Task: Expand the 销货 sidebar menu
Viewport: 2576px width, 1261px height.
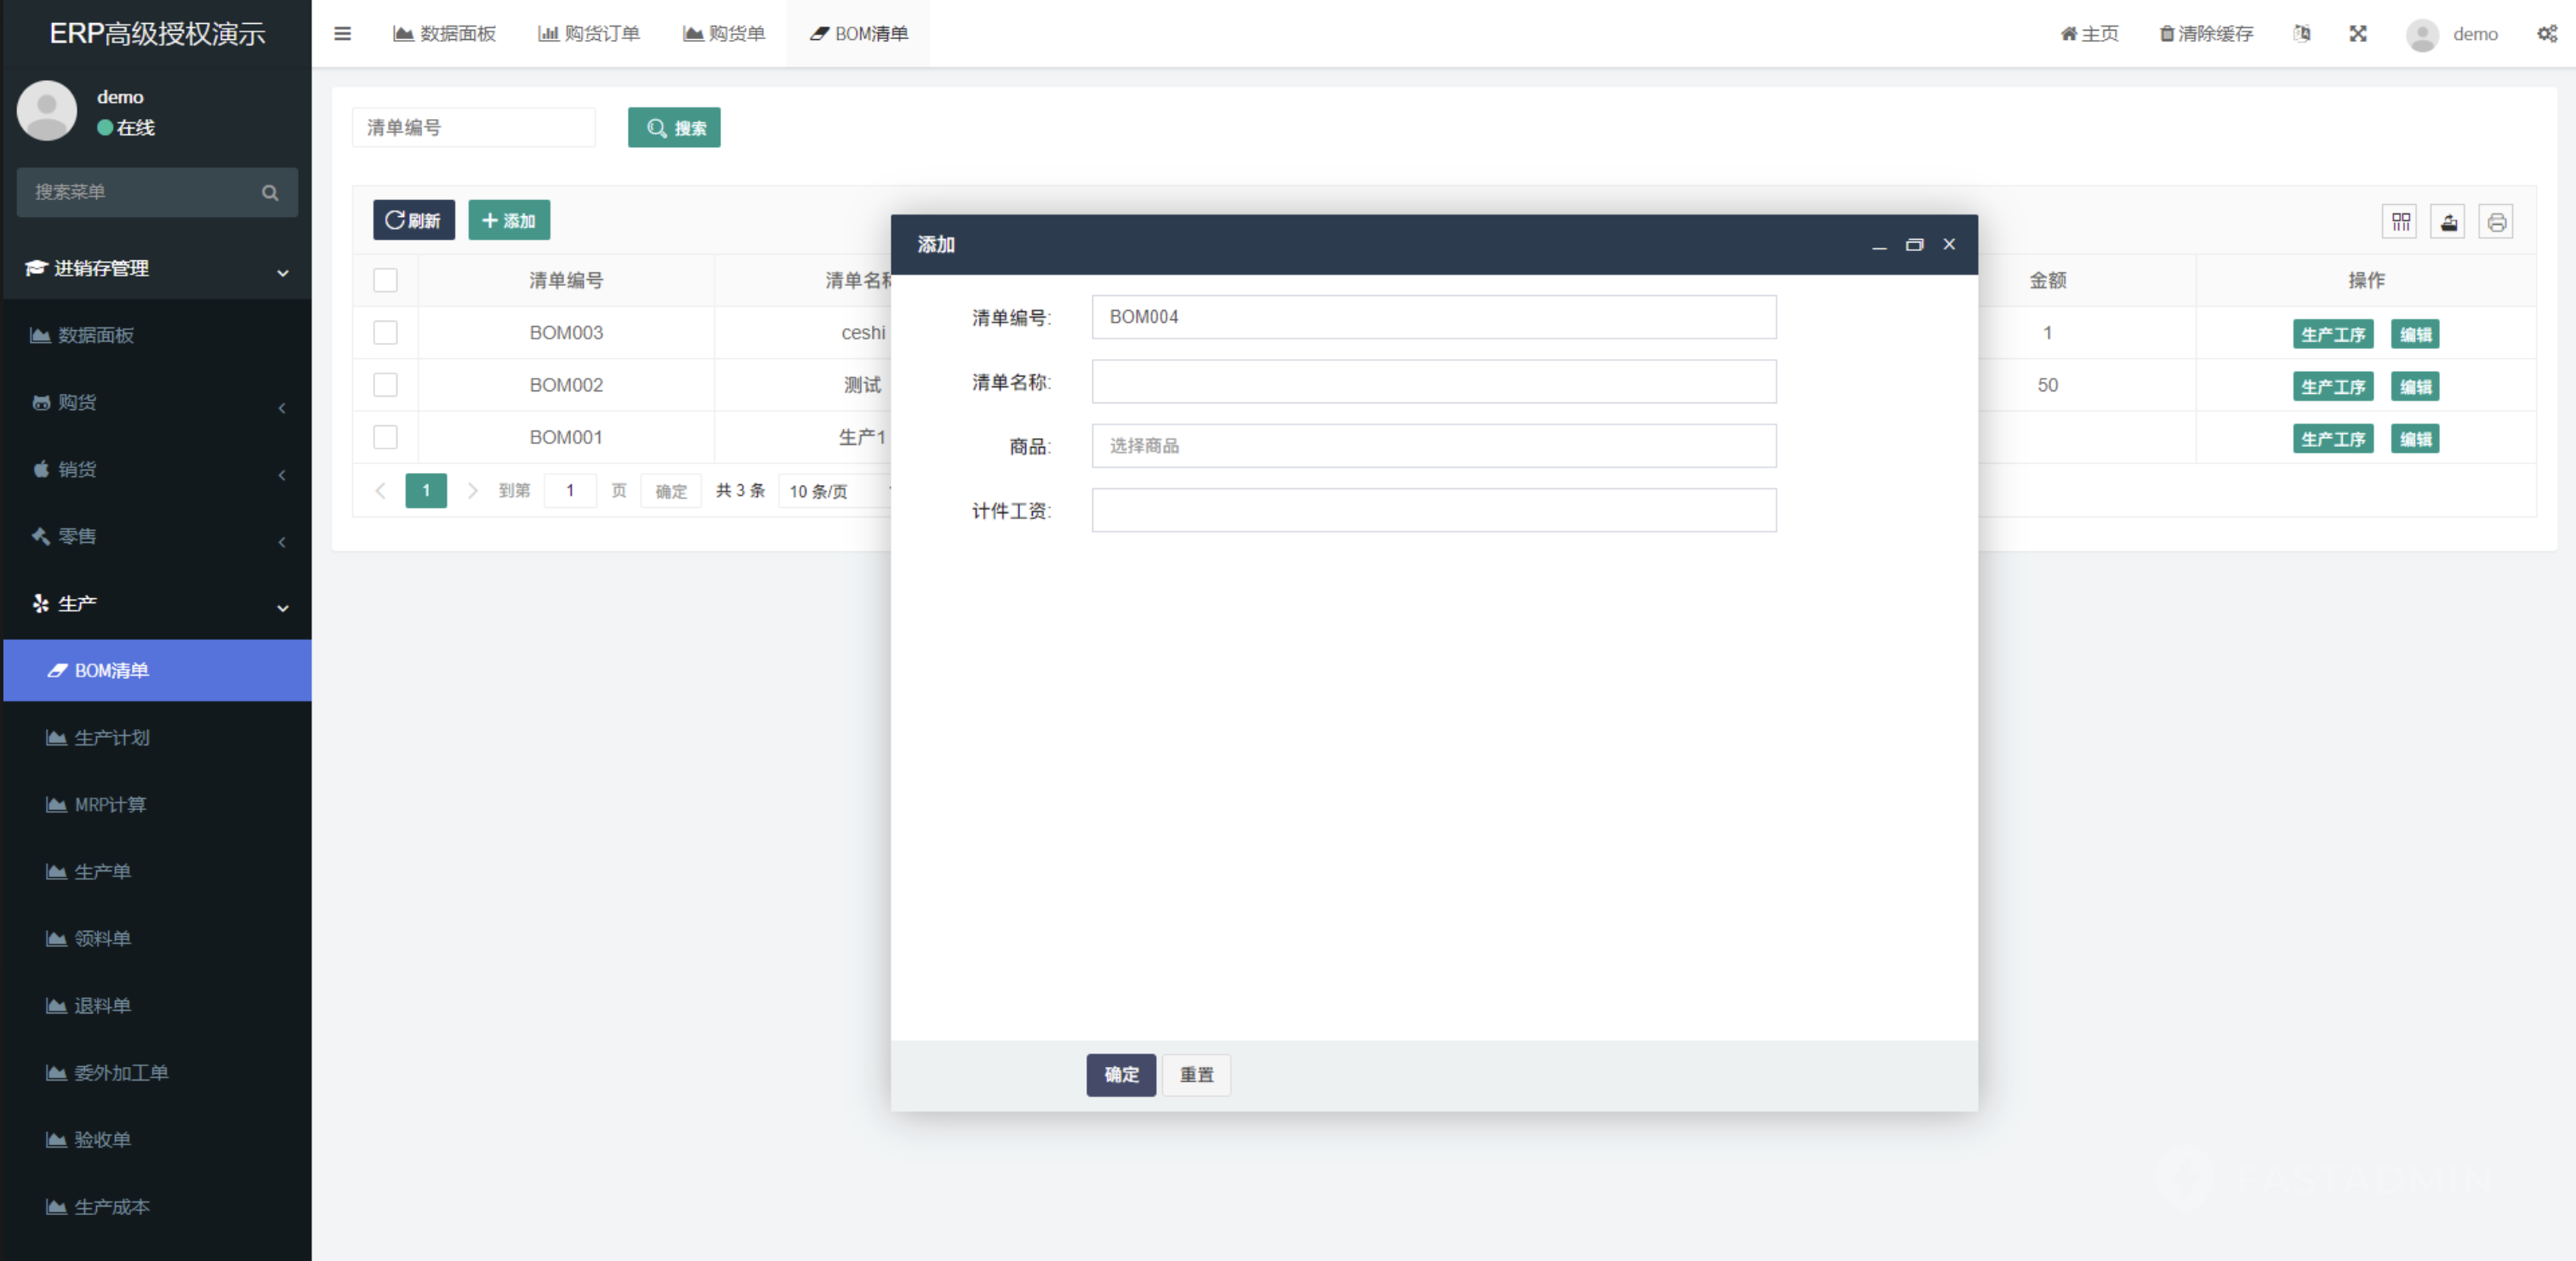Action: [156, 470]
